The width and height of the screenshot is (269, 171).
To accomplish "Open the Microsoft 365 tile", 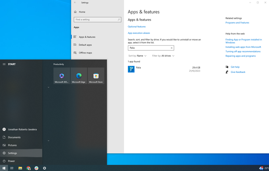I will 62,76.
